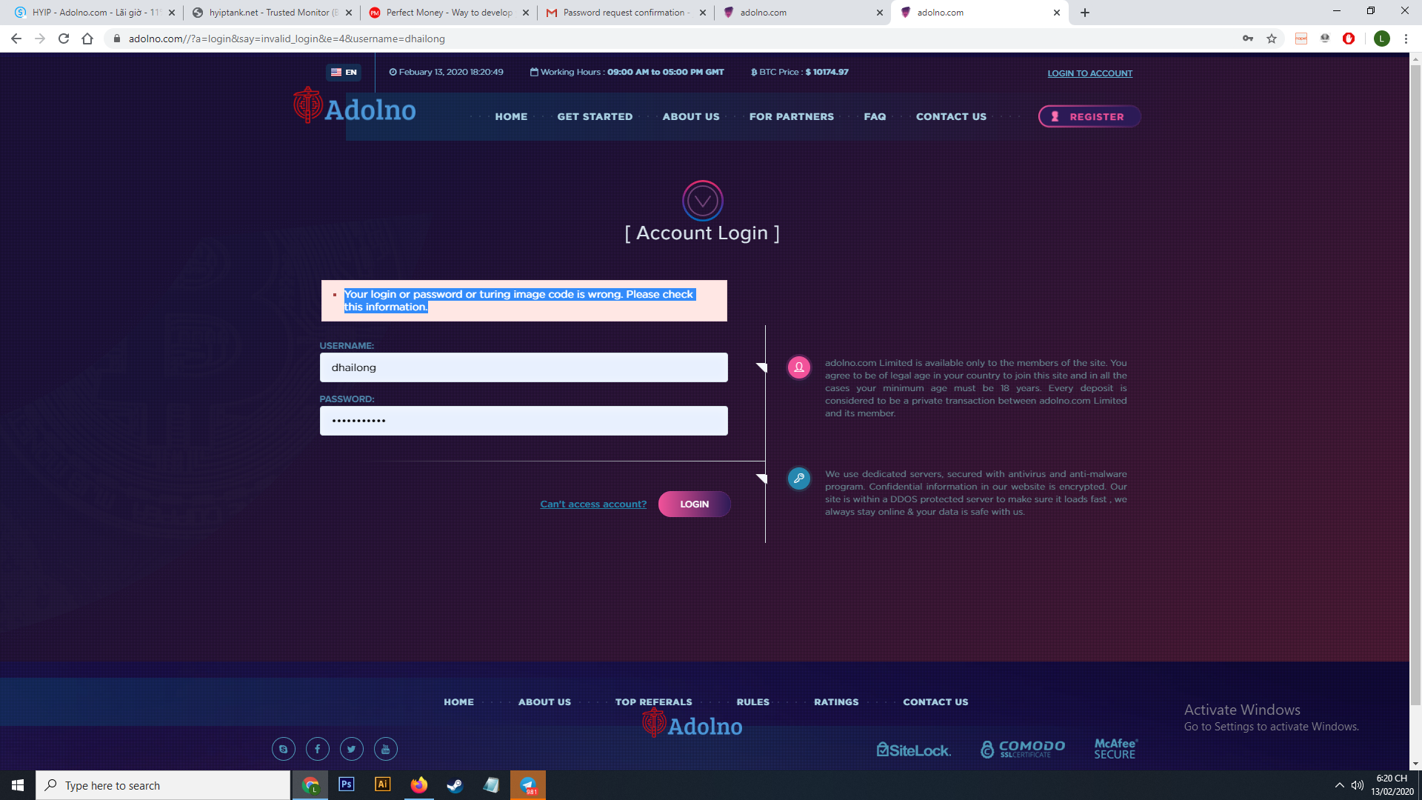This screenshot has height=800, width=1422.
Task: Click the YouTube footer icon
Action: [x=385, y=749]
